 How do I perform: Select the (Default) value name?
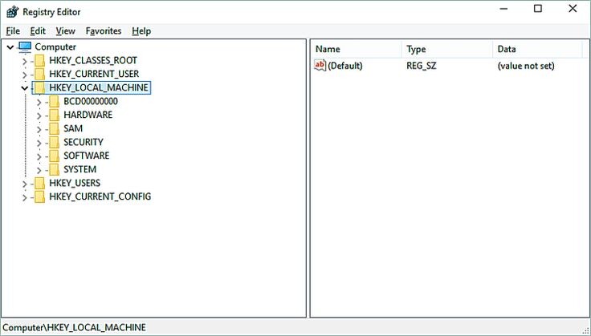345,66
